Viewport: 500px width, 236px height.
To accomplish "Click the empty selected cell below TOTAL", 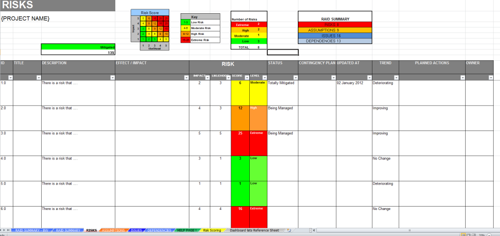I will 283,52.
